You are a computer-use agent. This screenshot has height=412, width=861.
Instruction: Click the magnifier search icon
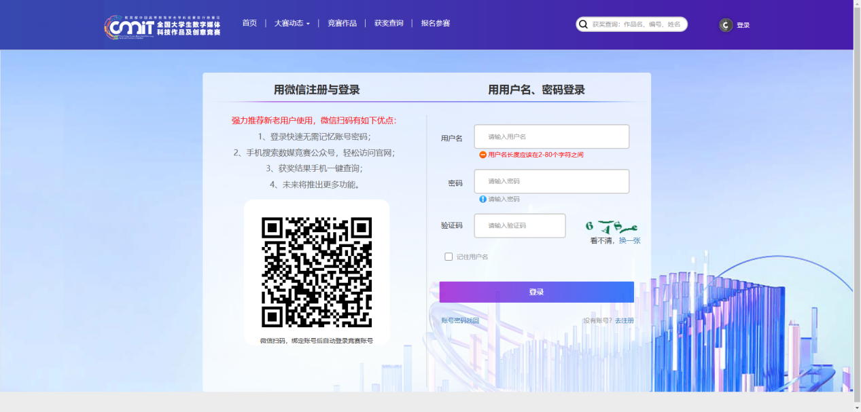pos(583,24)
